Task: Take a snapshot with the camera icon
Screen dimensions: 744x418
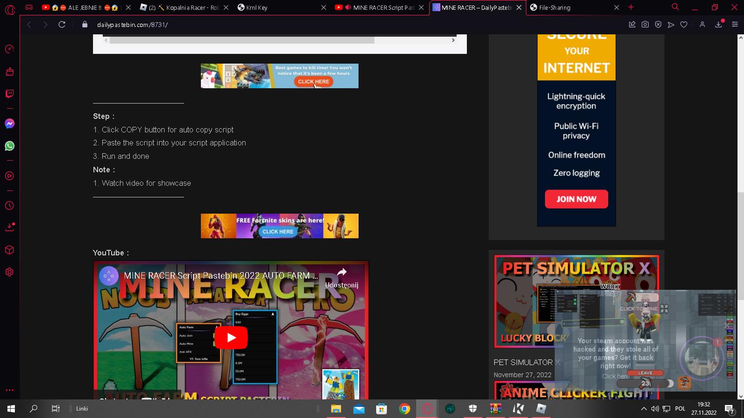Action: tap(645, 25)
